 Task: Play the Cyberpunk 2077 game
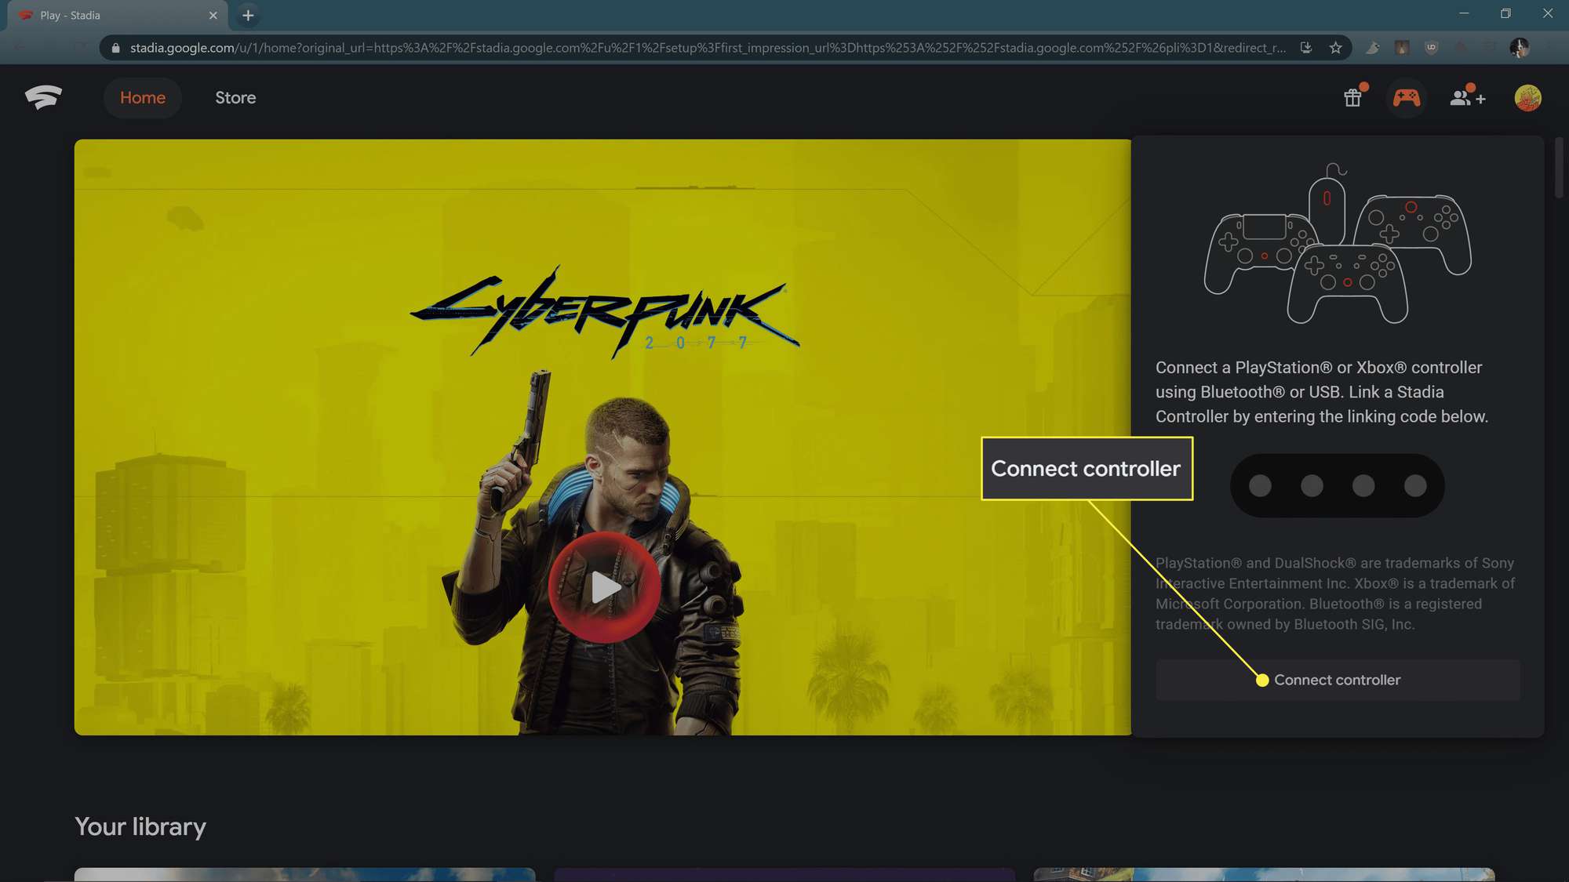tap(604, 588)
